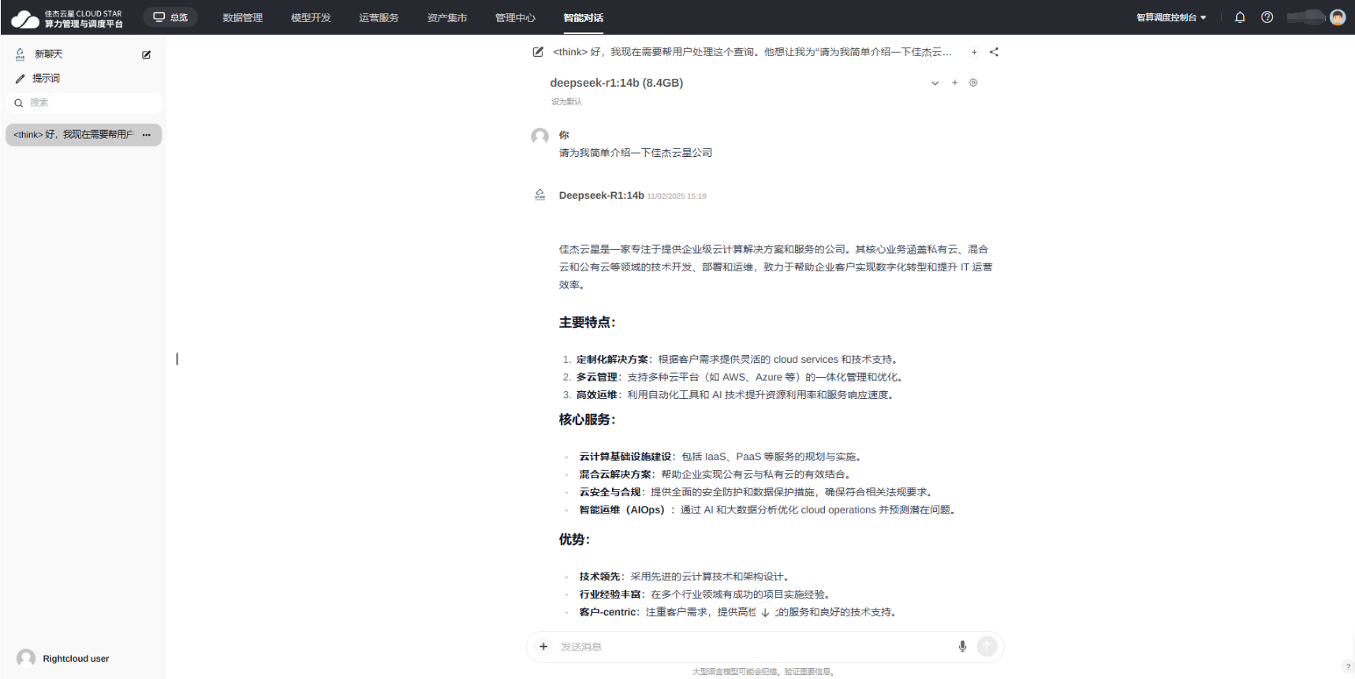
Task: Click the 设为默认 set-as-default link
Action: click(566, 102)
